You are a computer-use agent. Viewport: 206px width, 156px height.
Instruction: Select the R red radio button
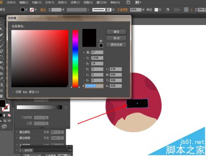click(x=84, y=69)
